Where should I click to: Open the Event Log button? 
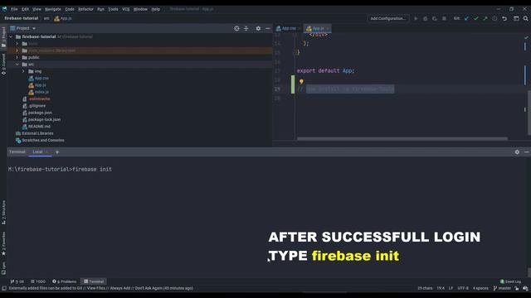click(511, 281)
